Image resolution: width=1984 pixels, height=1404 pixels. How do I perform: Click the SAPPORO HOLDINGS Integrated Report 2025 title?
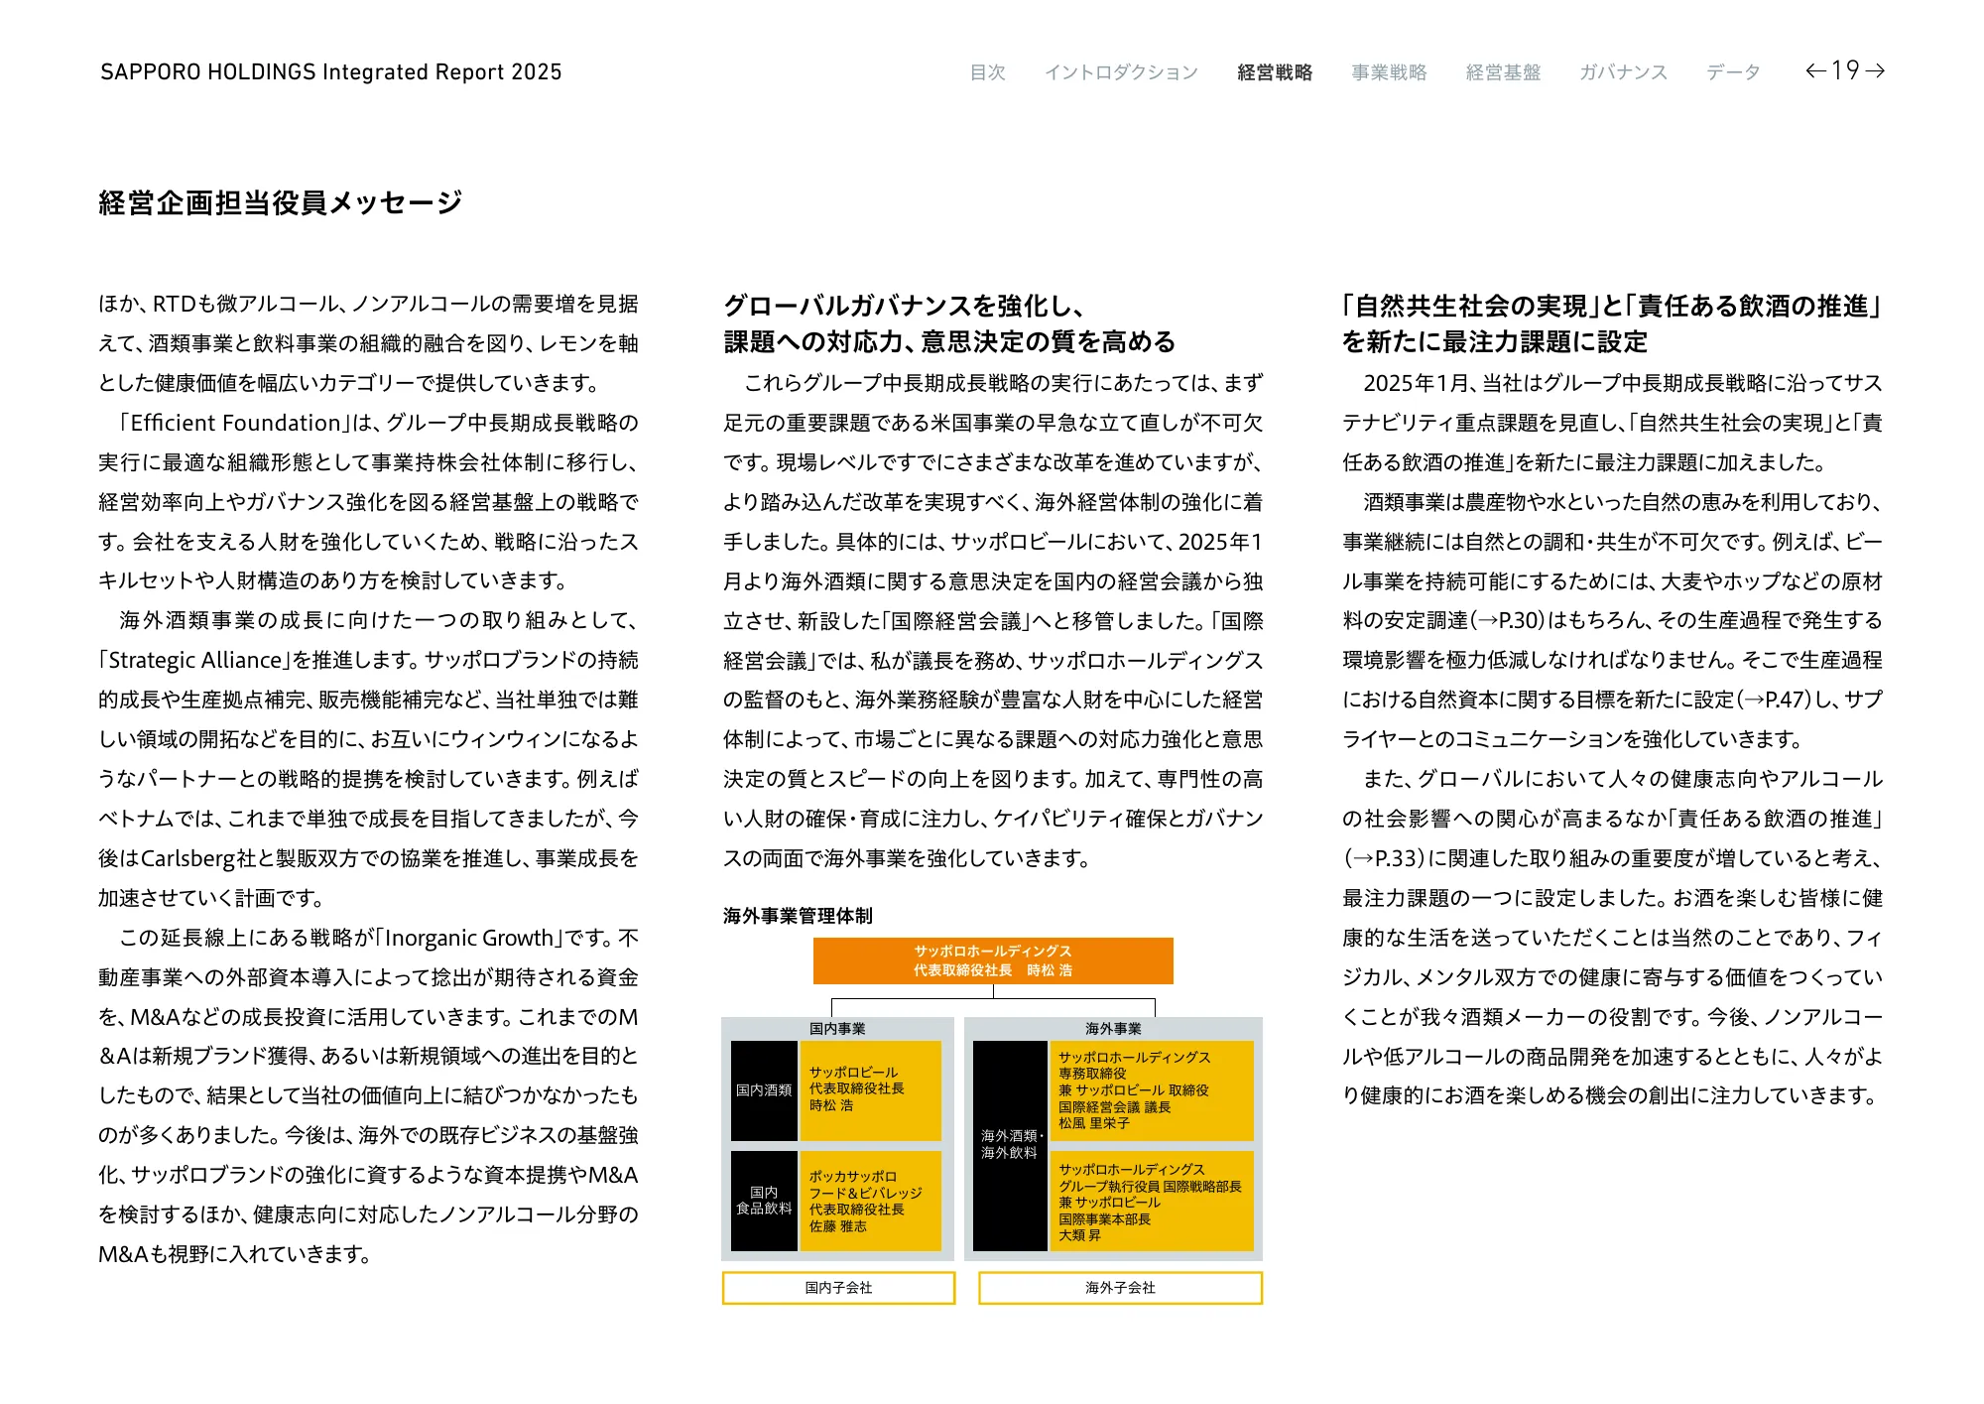(330, 72)
